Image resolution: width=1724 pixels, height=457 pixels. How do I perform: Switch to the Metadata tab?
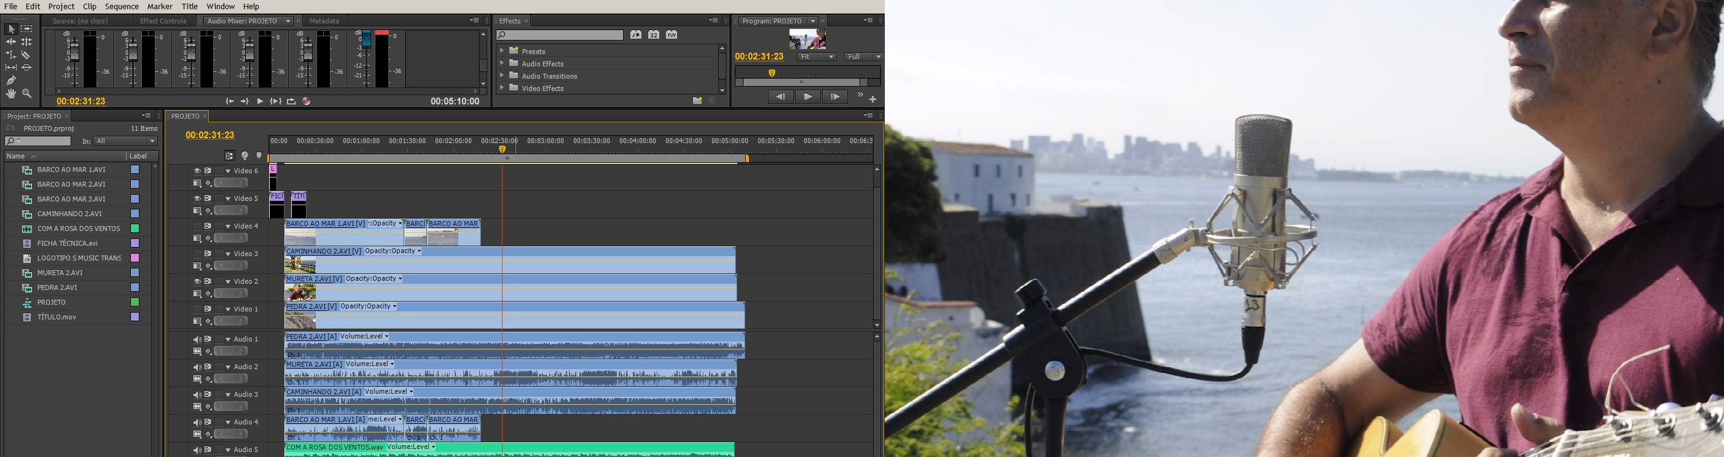(x=324, y=21)
